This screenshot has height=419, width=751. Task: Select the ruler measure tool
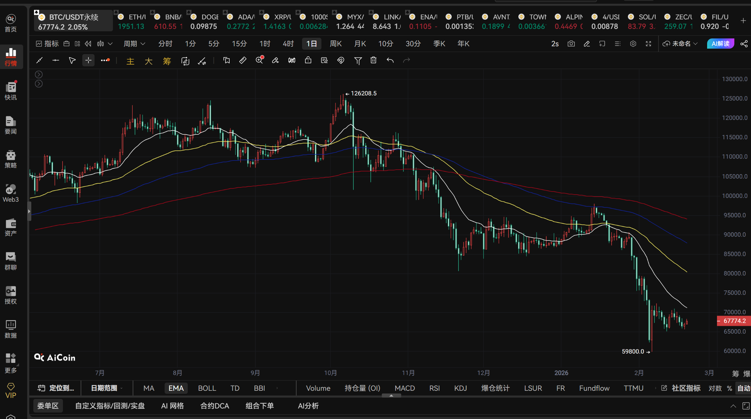[243, 60]
